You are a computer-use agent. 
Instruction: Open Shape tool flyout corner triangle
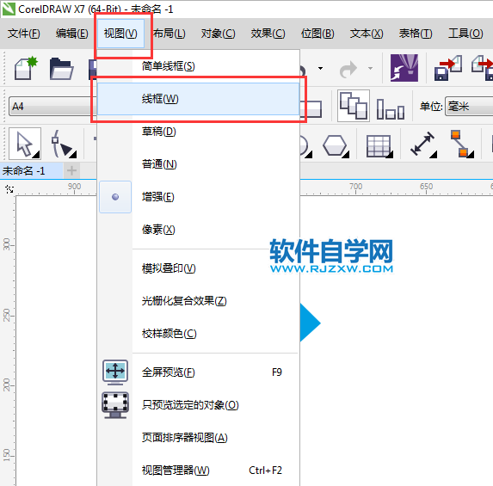pos(73,155)
